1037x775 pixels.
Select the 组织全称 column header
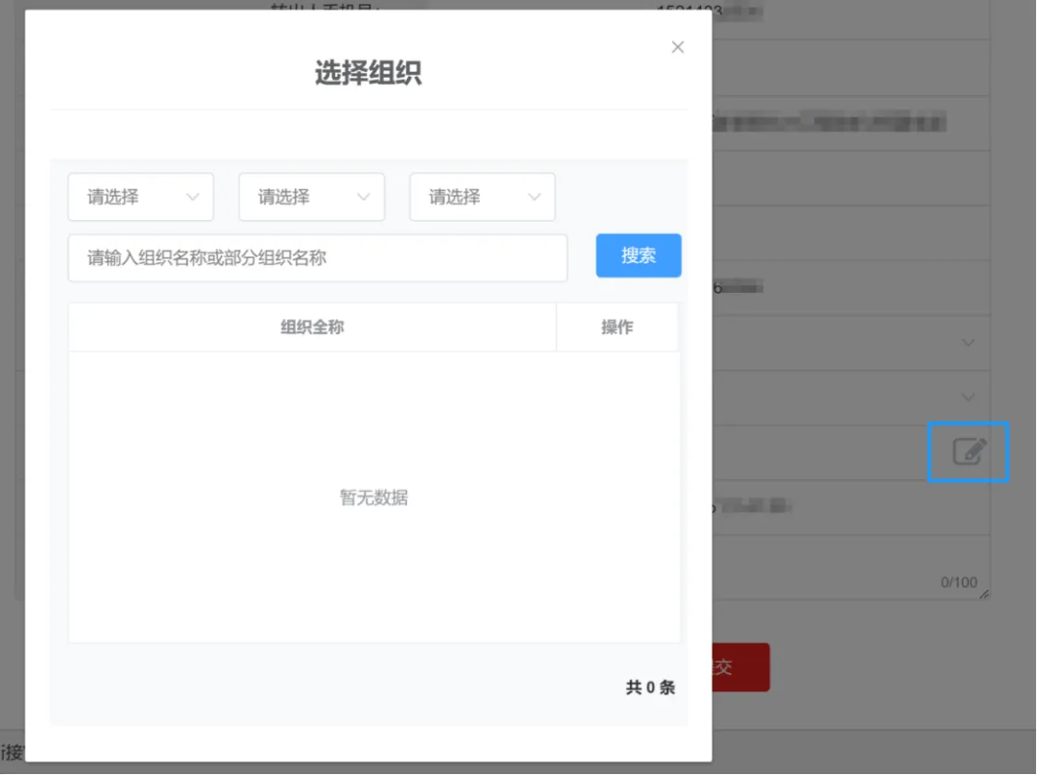coord(312,327)
